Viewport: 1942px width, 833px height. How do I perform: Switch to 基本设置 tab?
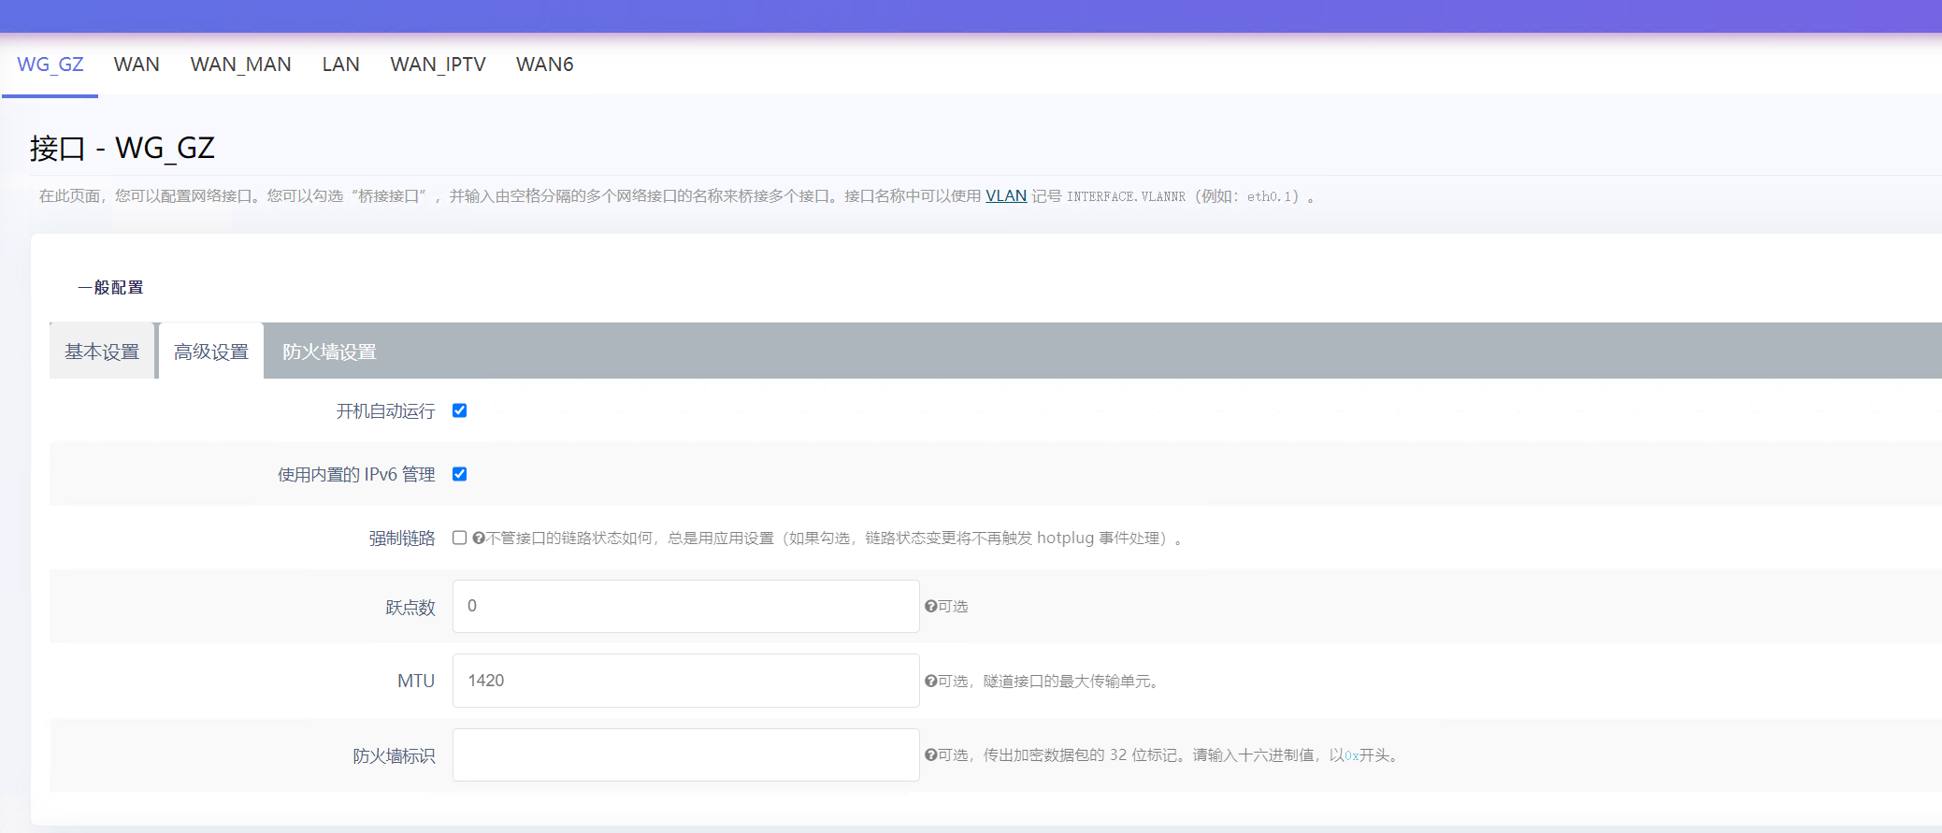click(x=102, y=352)
